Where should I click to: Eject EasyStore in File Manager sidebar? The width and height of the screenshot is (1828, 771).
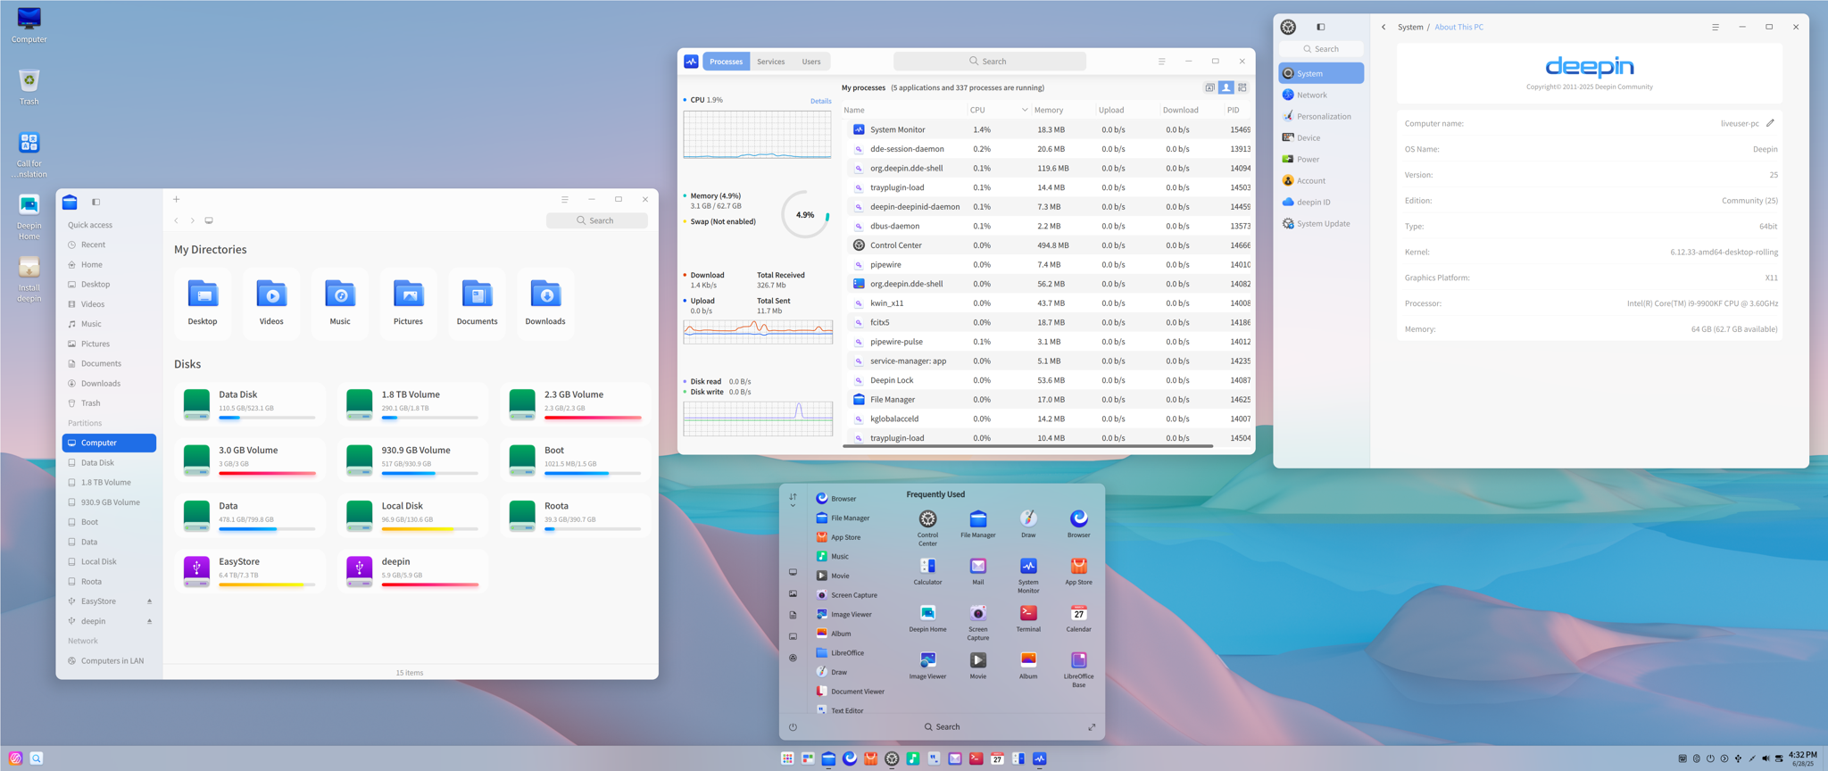pos(149,601)
